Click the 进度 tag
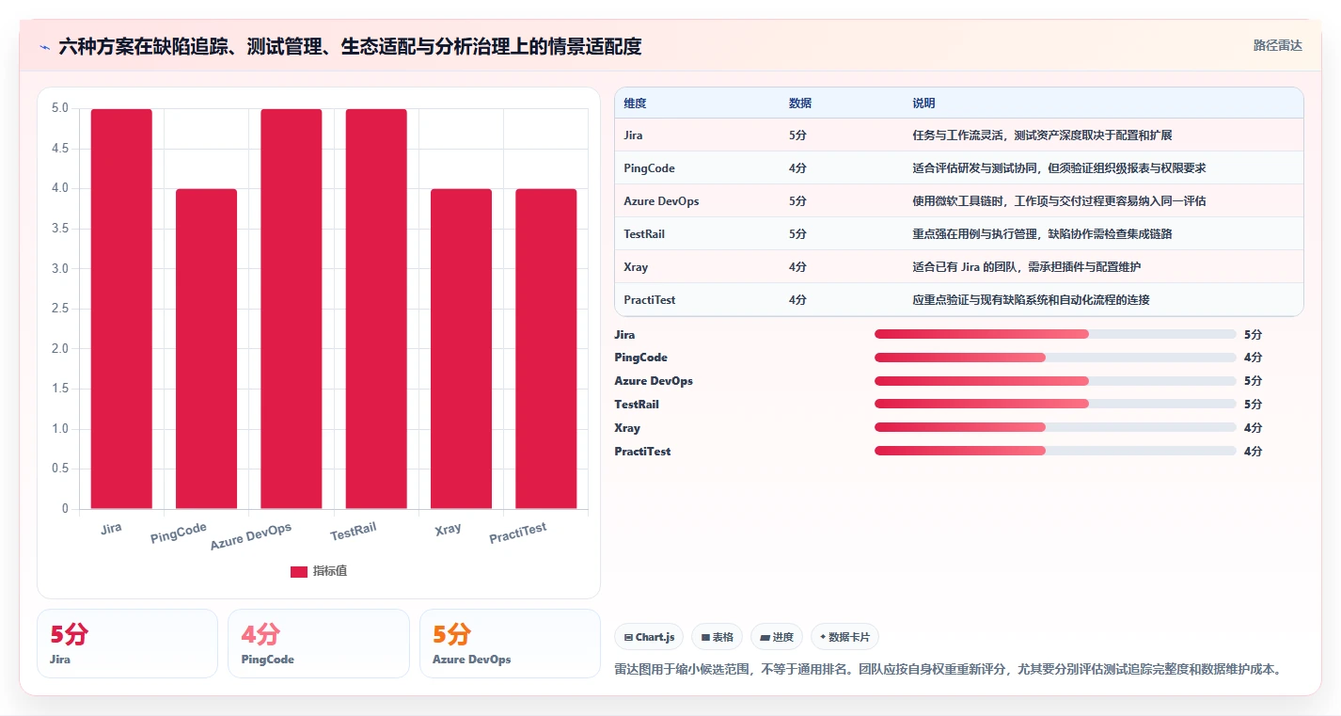Screen dimensions: 1341x716 pyautogui.click(x=777, y=637)
